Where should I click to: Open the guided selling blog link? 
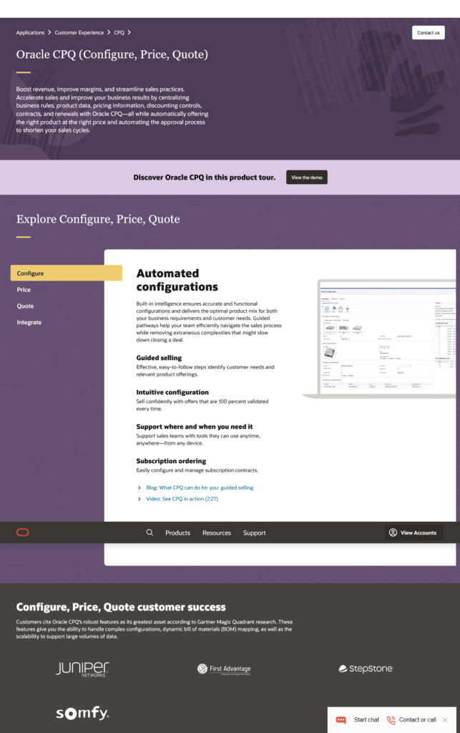(200, 487)
